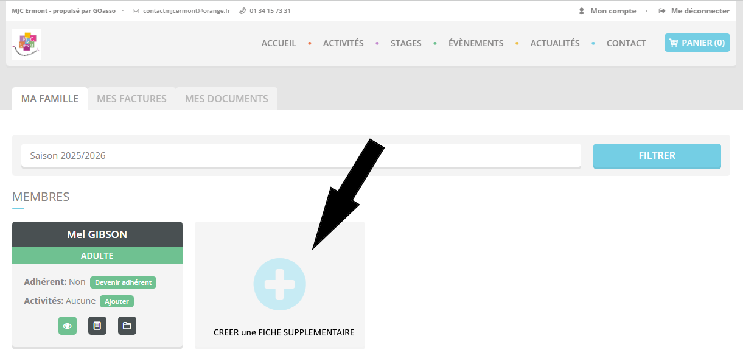Switch to the MES FACTURES tab
743x361 pixels.
click(x=131, y=99)
